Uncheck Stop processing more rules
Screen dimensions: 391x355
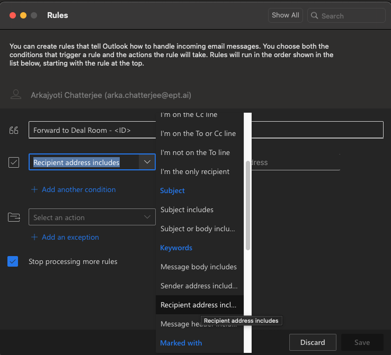point(13,261)
